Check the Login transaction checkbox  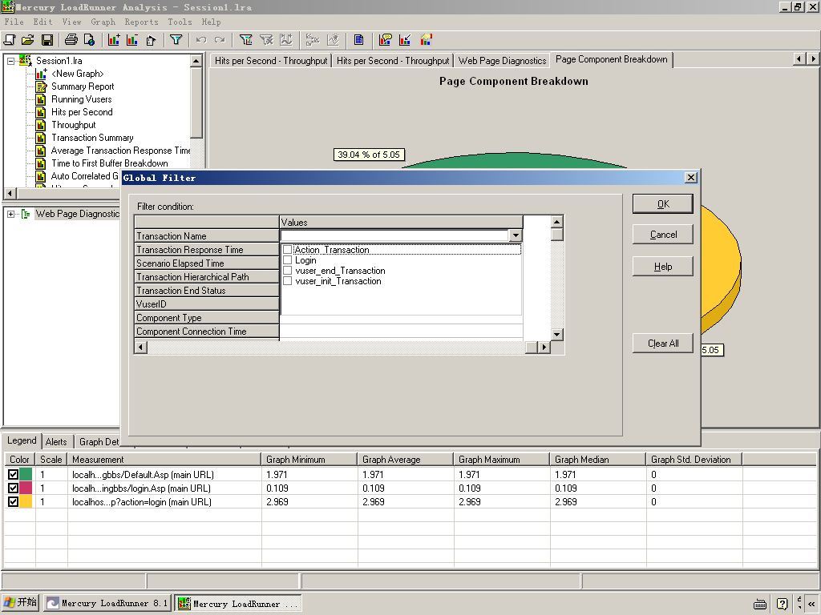pyautogui.click(x=288, y=260)
